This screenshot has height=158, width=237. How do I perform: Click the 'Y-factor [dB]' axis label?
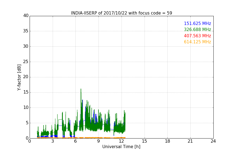pos(19,77)
